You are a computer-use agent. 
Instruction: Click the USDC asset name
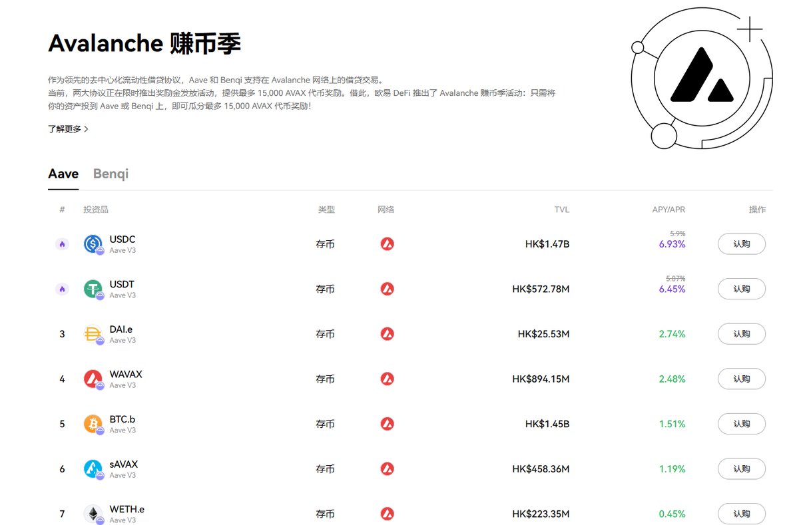click(123, 240)
